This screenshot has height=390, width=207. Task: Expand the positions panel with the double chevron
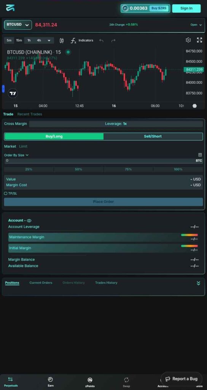[x=198, y=283]
